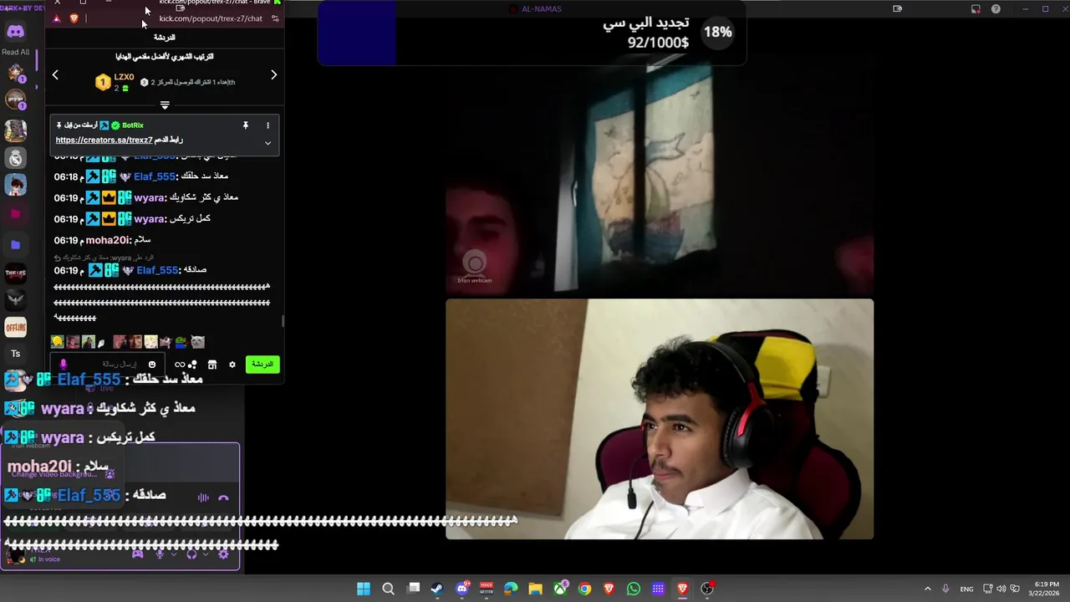Focus the chat message input field

tap(107, 365)
